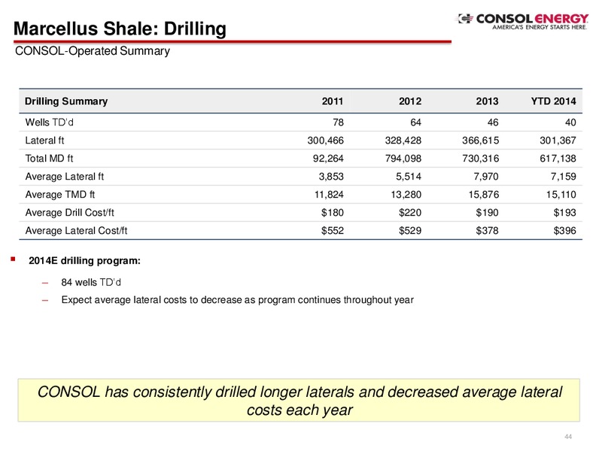
Task: Click the 'Lateral ft' row label
Action: 44,141
